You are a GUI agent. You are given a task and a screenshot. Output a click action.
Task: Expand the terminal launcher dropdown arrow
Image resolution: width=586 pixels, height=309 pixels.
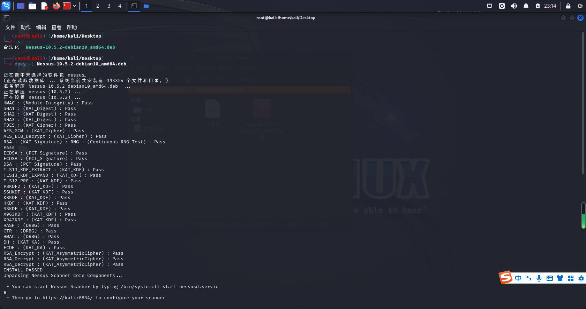(75, 6)
